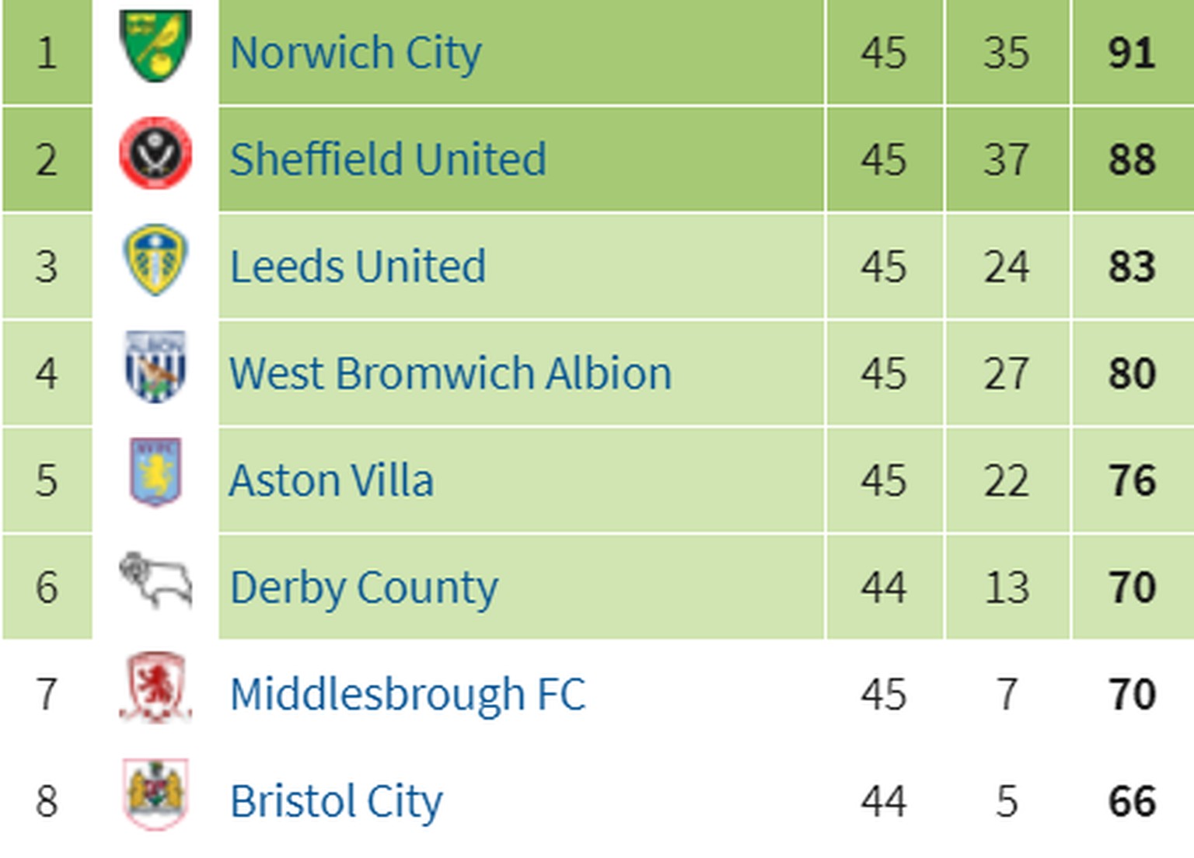Viewport: 1194px width, 858px height.
Task: Click the Derby County ram crest
Action: tap(155, 581)
